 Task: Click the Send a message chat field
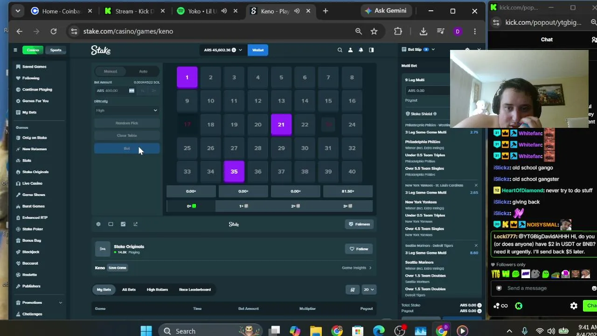click(x=543, y=288)
